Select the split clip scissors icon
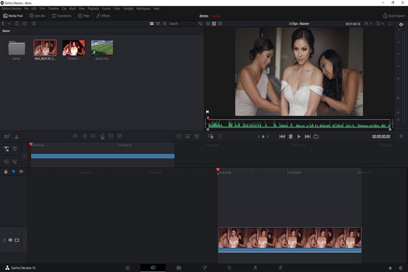 pos(16,137)
